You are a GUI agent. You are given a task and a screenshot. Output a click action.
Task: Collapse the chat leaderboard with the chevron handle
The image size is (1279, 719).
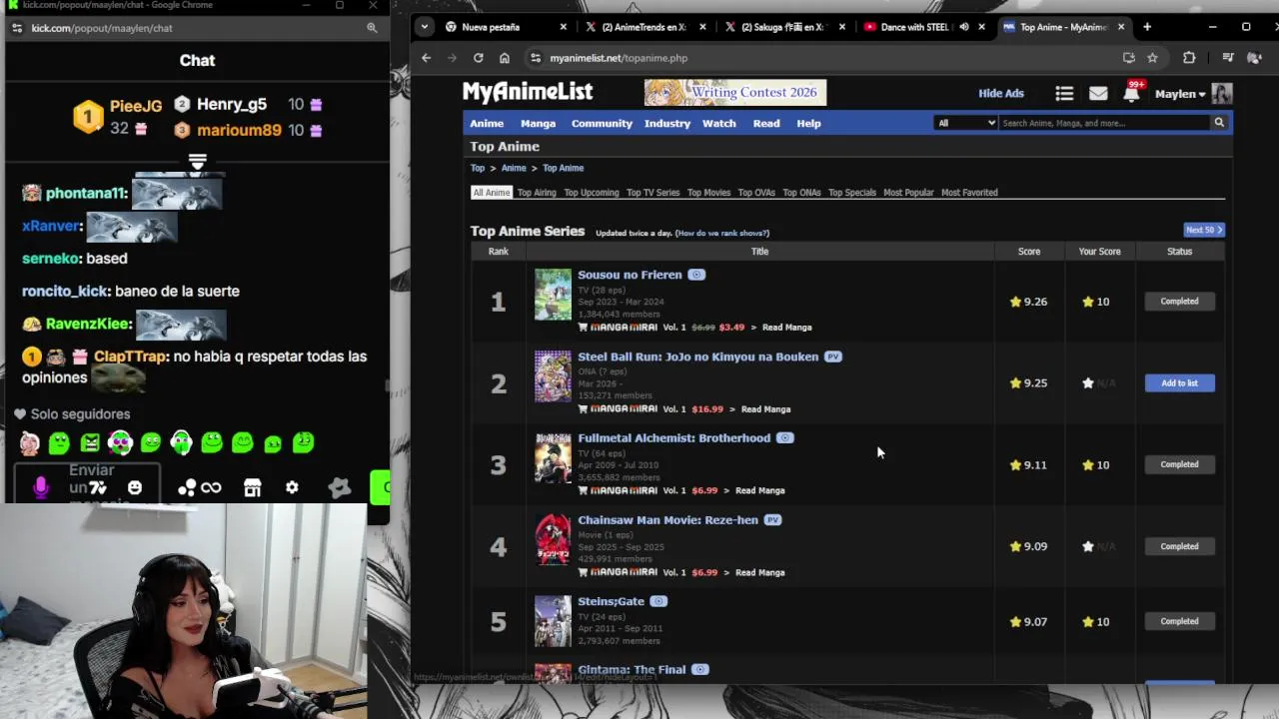tap(197, 162)
